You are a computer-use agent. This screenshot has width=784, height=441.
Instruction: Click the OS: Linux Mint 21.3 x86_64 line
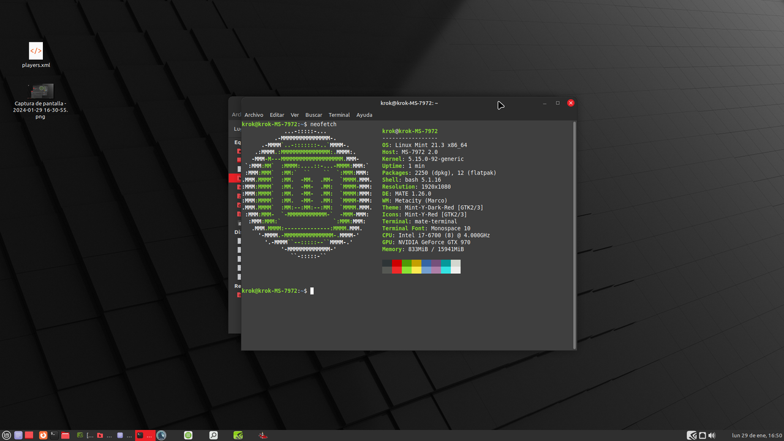click(424, 145)
